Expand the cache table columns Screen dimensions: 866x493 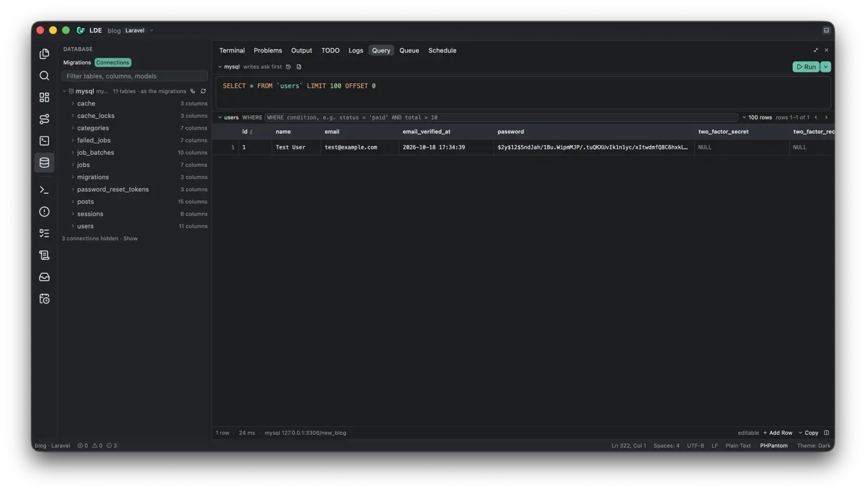coord(73,103)
